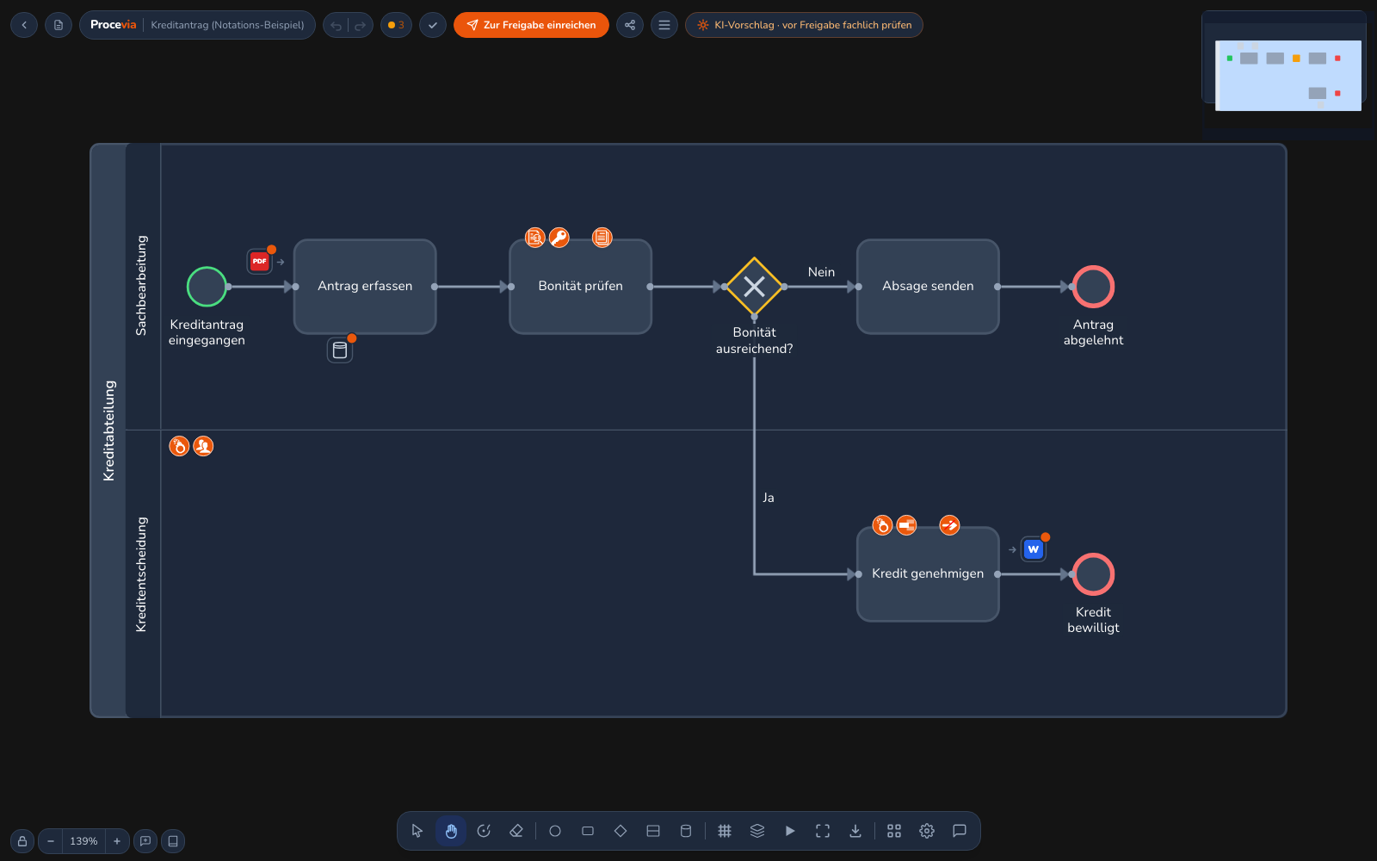Select the Antrag abgelehnt end event
The height and width of the screenshot is (861, 1377).
click(x=1094, y=287)
